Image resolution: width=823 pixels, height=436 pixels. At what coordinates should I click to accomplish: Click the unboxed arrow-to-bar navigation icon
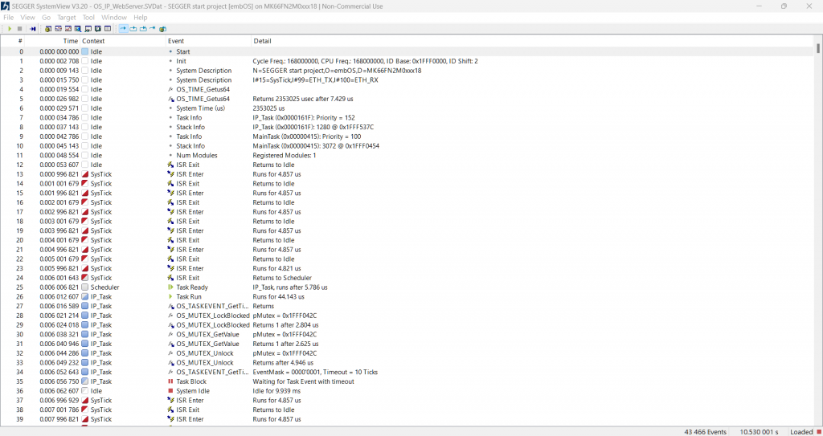coord(153,28)
